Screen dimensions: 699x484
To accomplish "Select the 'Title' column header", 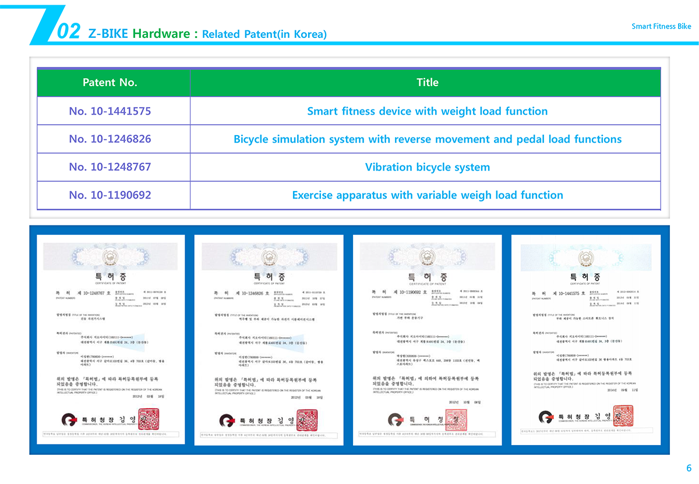I will pyautogui.click(x=427, y=83).
